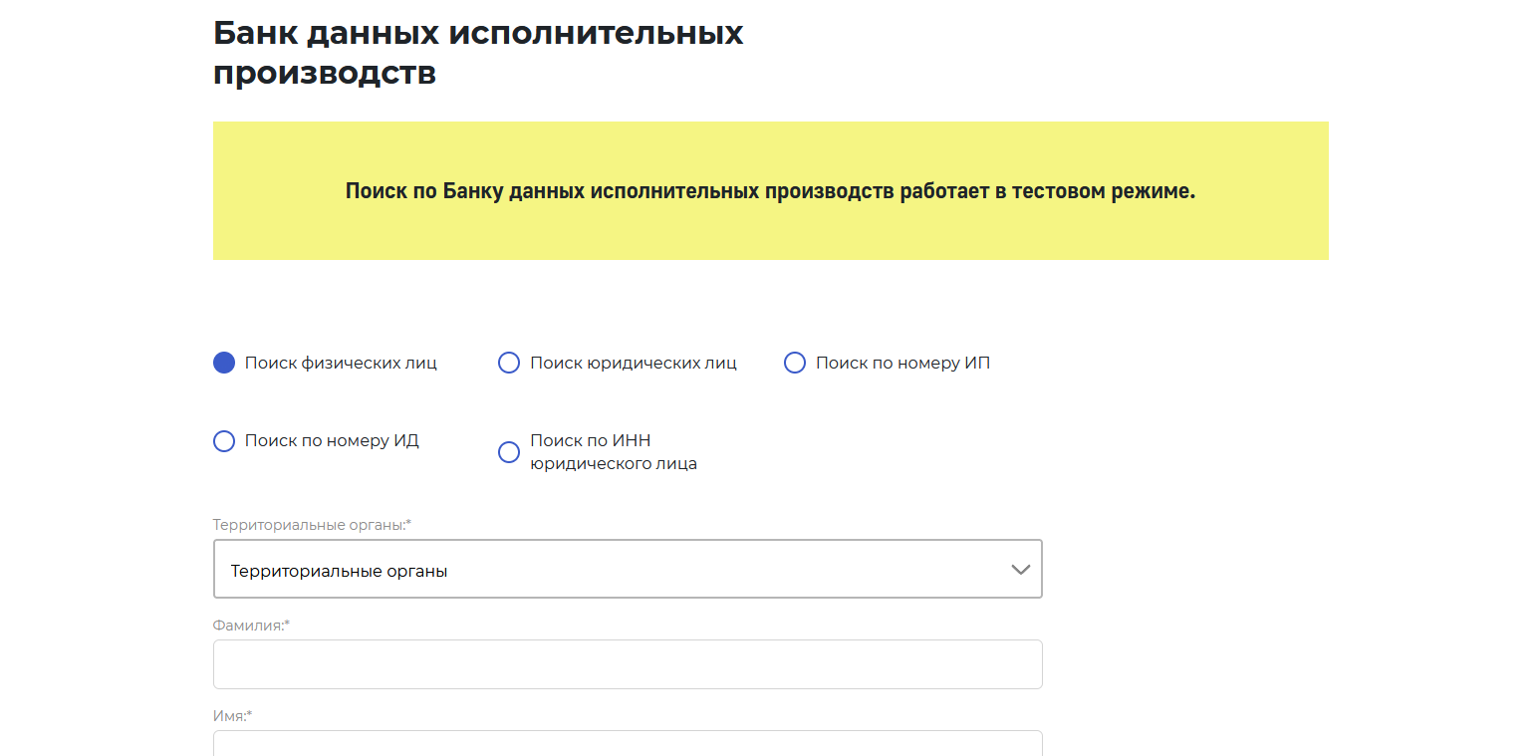This screenshot has width=1539, height=756.
Task: Click the "Поиск по ИНН юридического лица" label text
Action: point(613,452)
